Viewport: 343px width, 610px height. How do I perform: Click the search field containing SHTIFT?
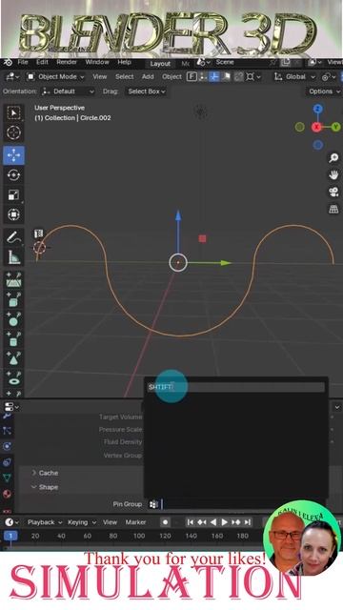click(x=235, y=387)
